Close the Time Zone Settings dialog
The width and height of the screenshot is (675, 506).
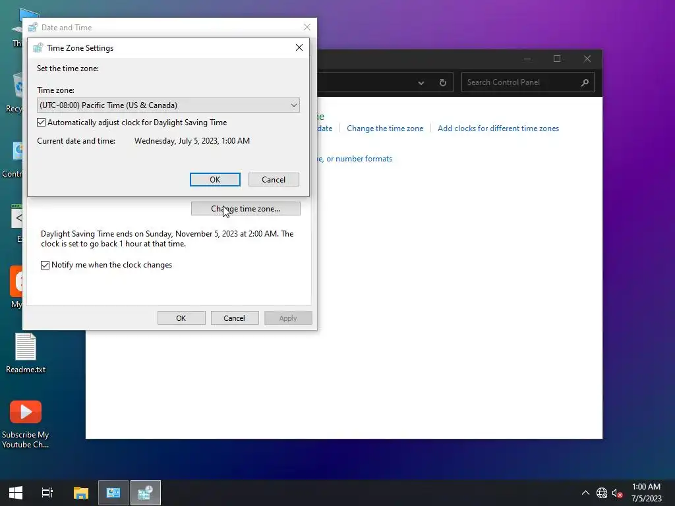click(x=299, y=47)
